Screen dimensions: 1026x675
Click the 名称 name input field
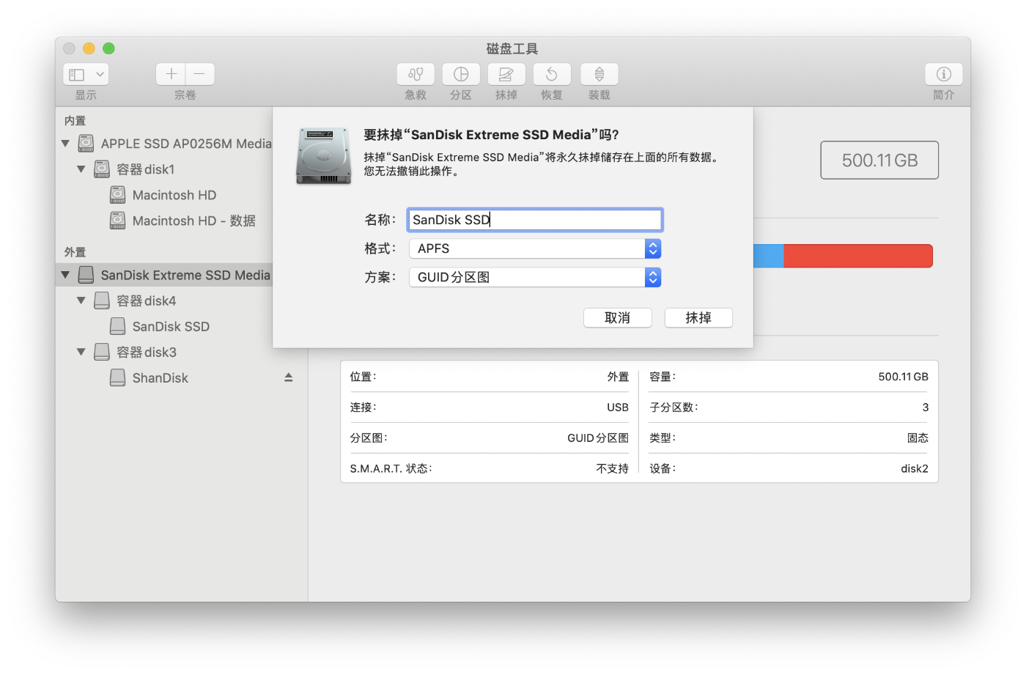[535, 220]
